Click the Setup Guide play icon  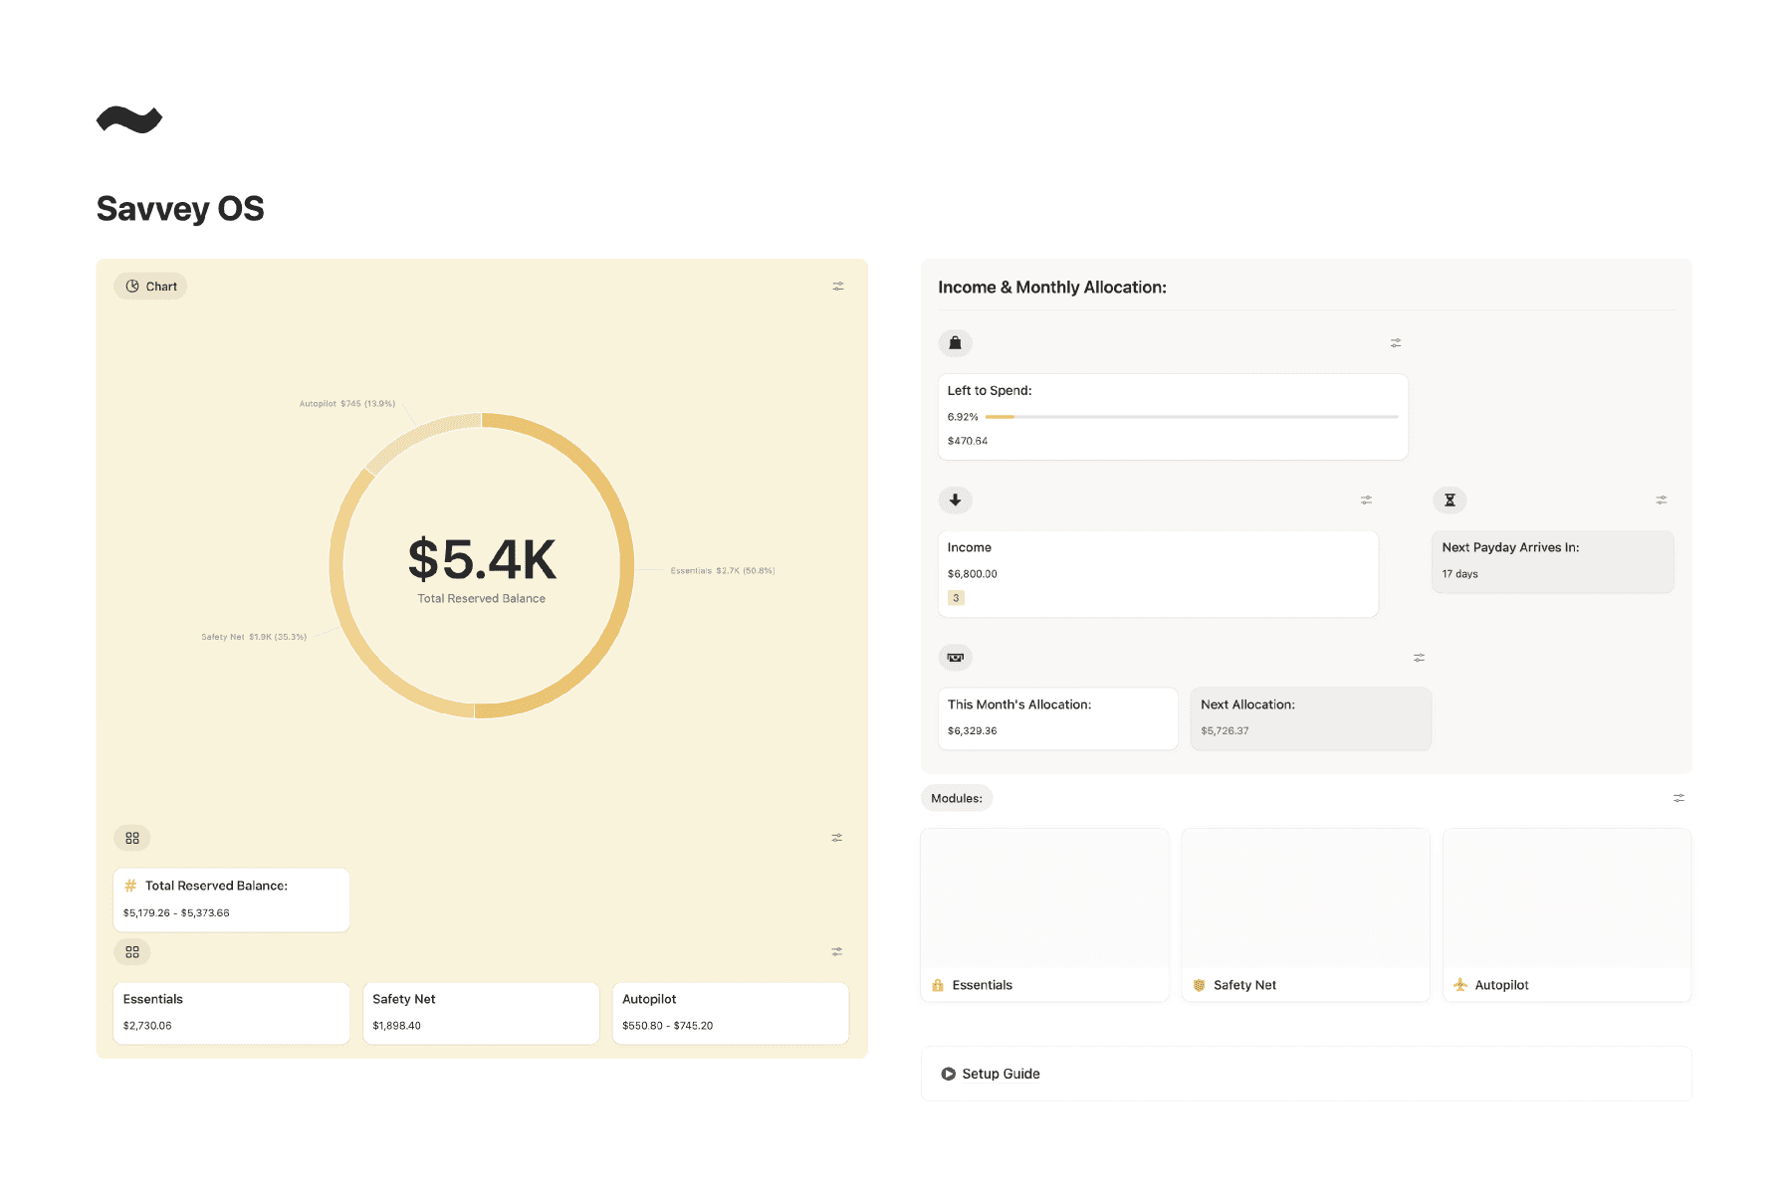pyautogui.click(x=948, y=1074)
